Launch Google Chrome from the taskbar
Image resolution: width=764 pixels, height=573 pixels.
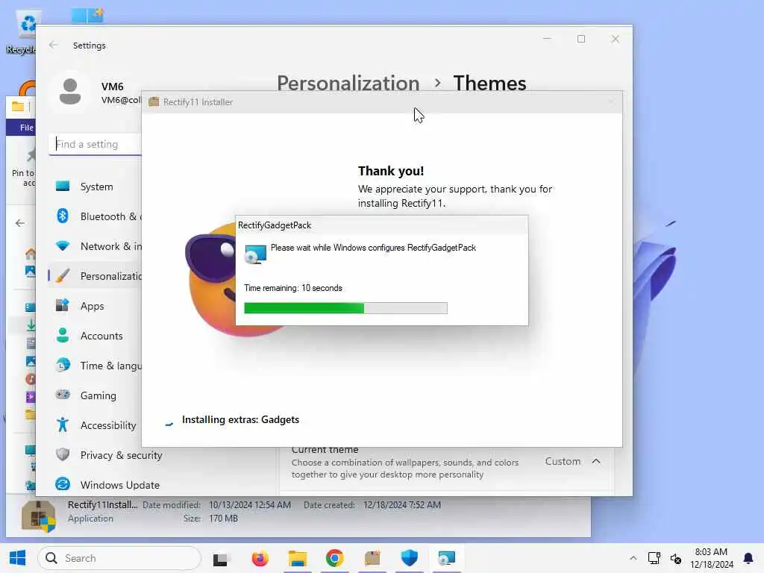(335, 558)
